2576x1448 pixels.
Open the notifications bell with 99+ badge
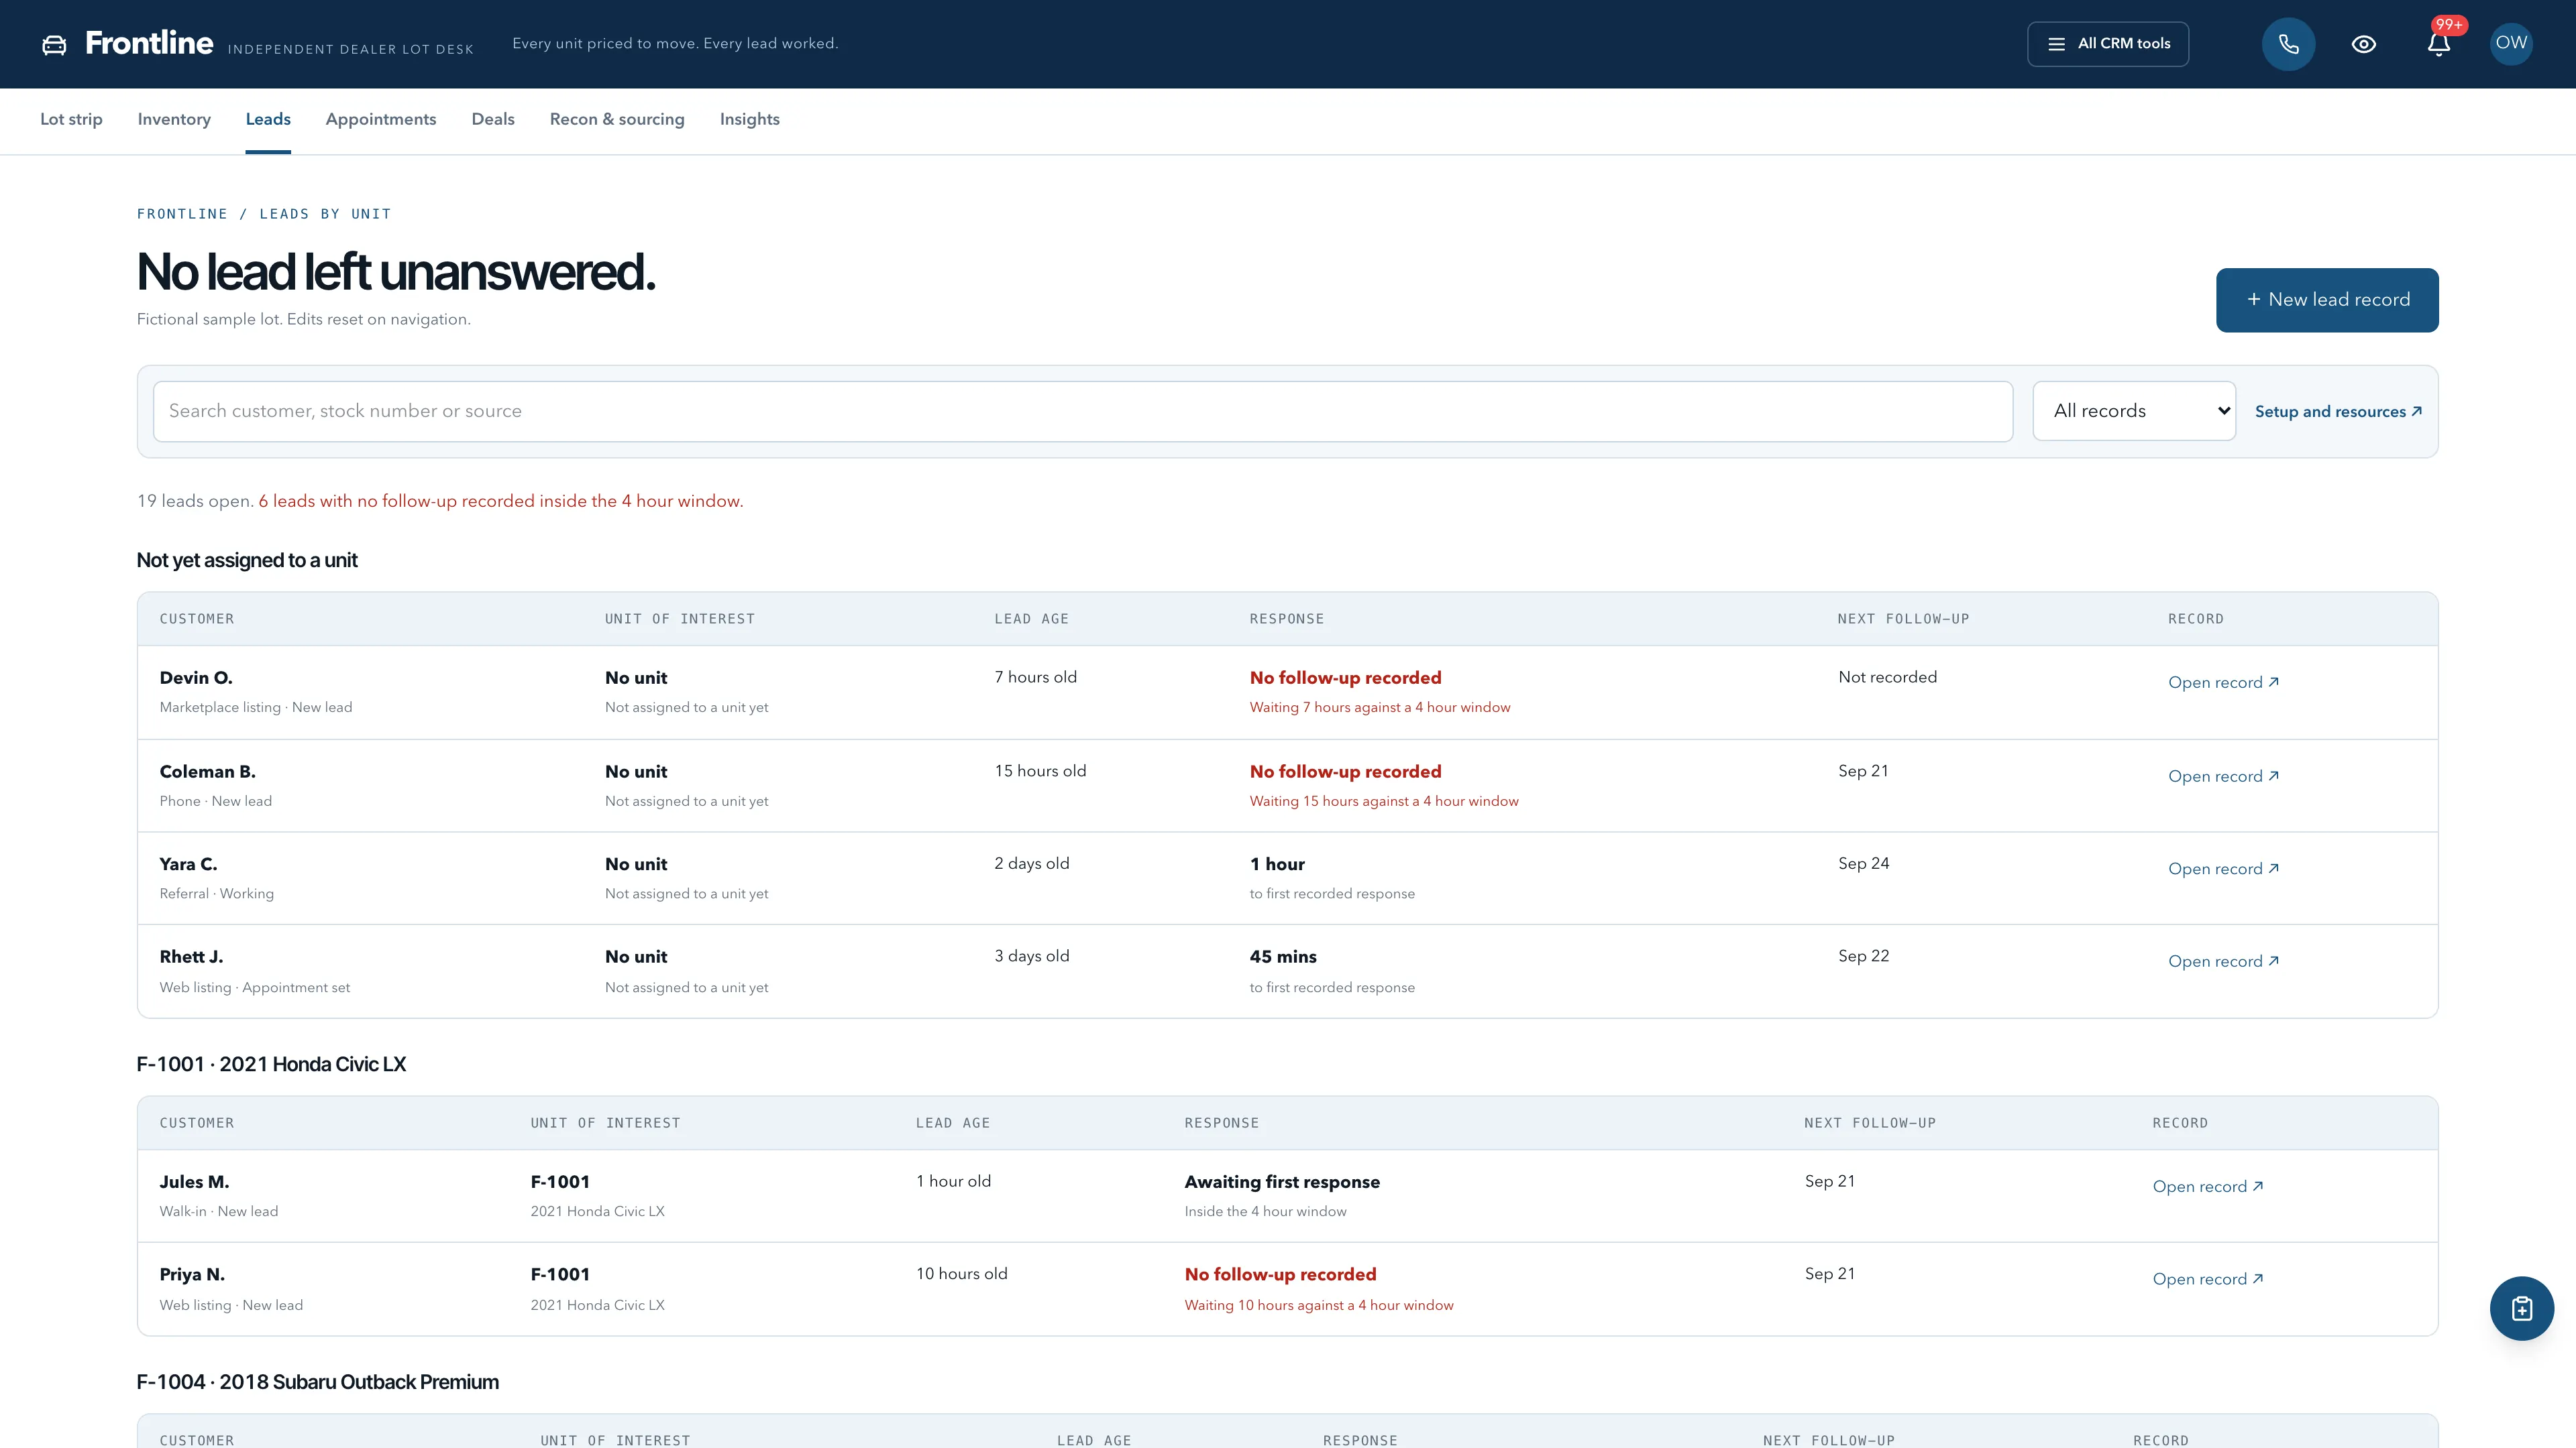click(2439, 44)
